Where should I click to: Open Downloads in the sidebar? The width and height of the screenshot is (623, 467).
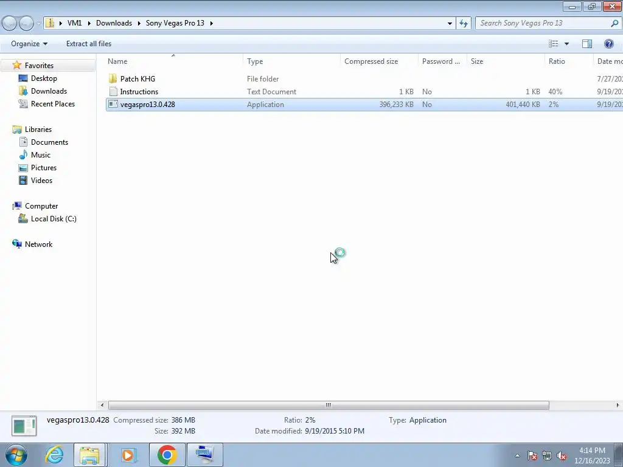click(x=49, y=91)
